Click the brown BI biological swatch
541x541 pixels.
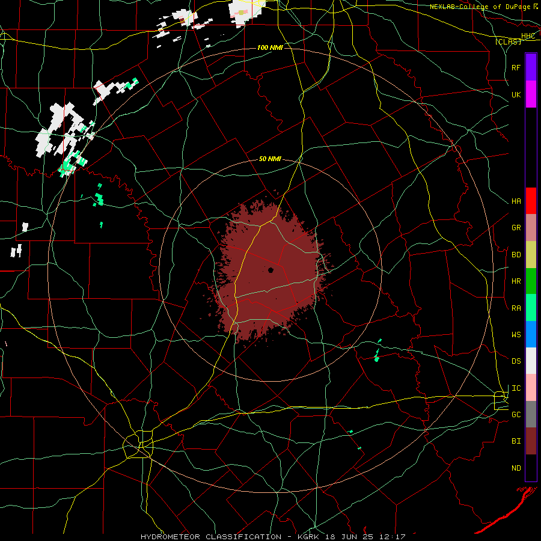coord(531,441)
